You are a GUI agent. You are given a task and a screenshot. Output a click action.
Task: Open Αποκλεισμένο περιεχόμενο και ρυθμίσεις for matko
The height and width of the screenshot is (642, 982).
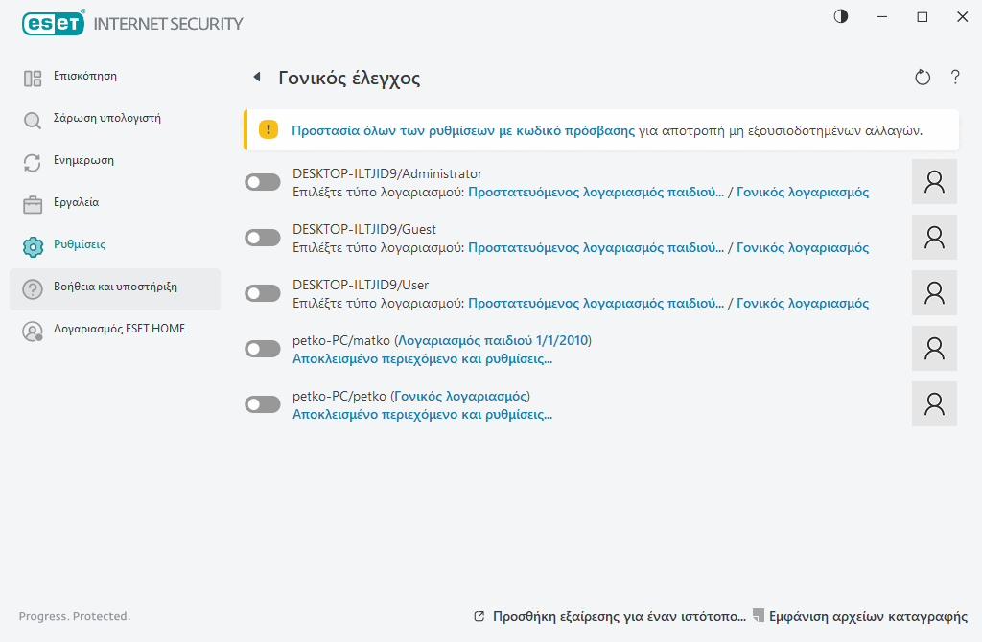pos(422,359)
